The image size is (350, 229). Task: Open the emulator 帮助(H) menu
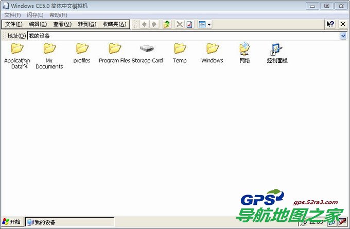[58, 15]
